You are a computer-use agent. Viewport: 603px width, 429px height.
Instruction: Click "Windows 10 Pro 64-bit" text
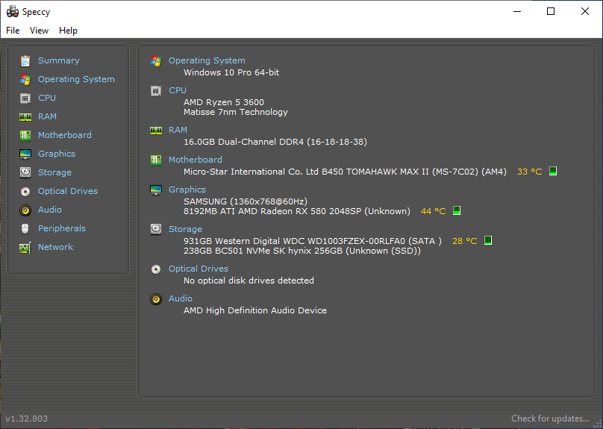231,72
